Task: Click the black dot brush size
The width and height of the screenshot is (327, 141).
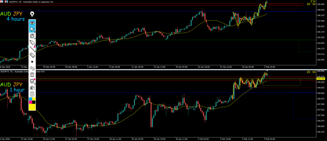Action: coord(32,62)
